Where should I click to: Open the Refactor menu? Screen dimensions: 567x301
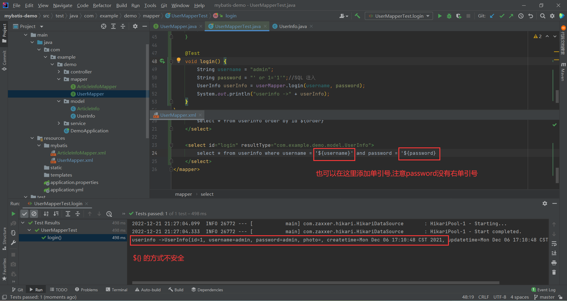click(x=102, y=5)
